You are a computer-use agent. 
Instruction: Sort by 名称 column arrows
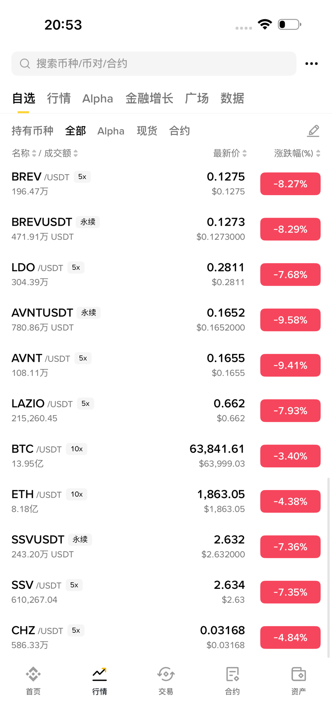[34, 153]
